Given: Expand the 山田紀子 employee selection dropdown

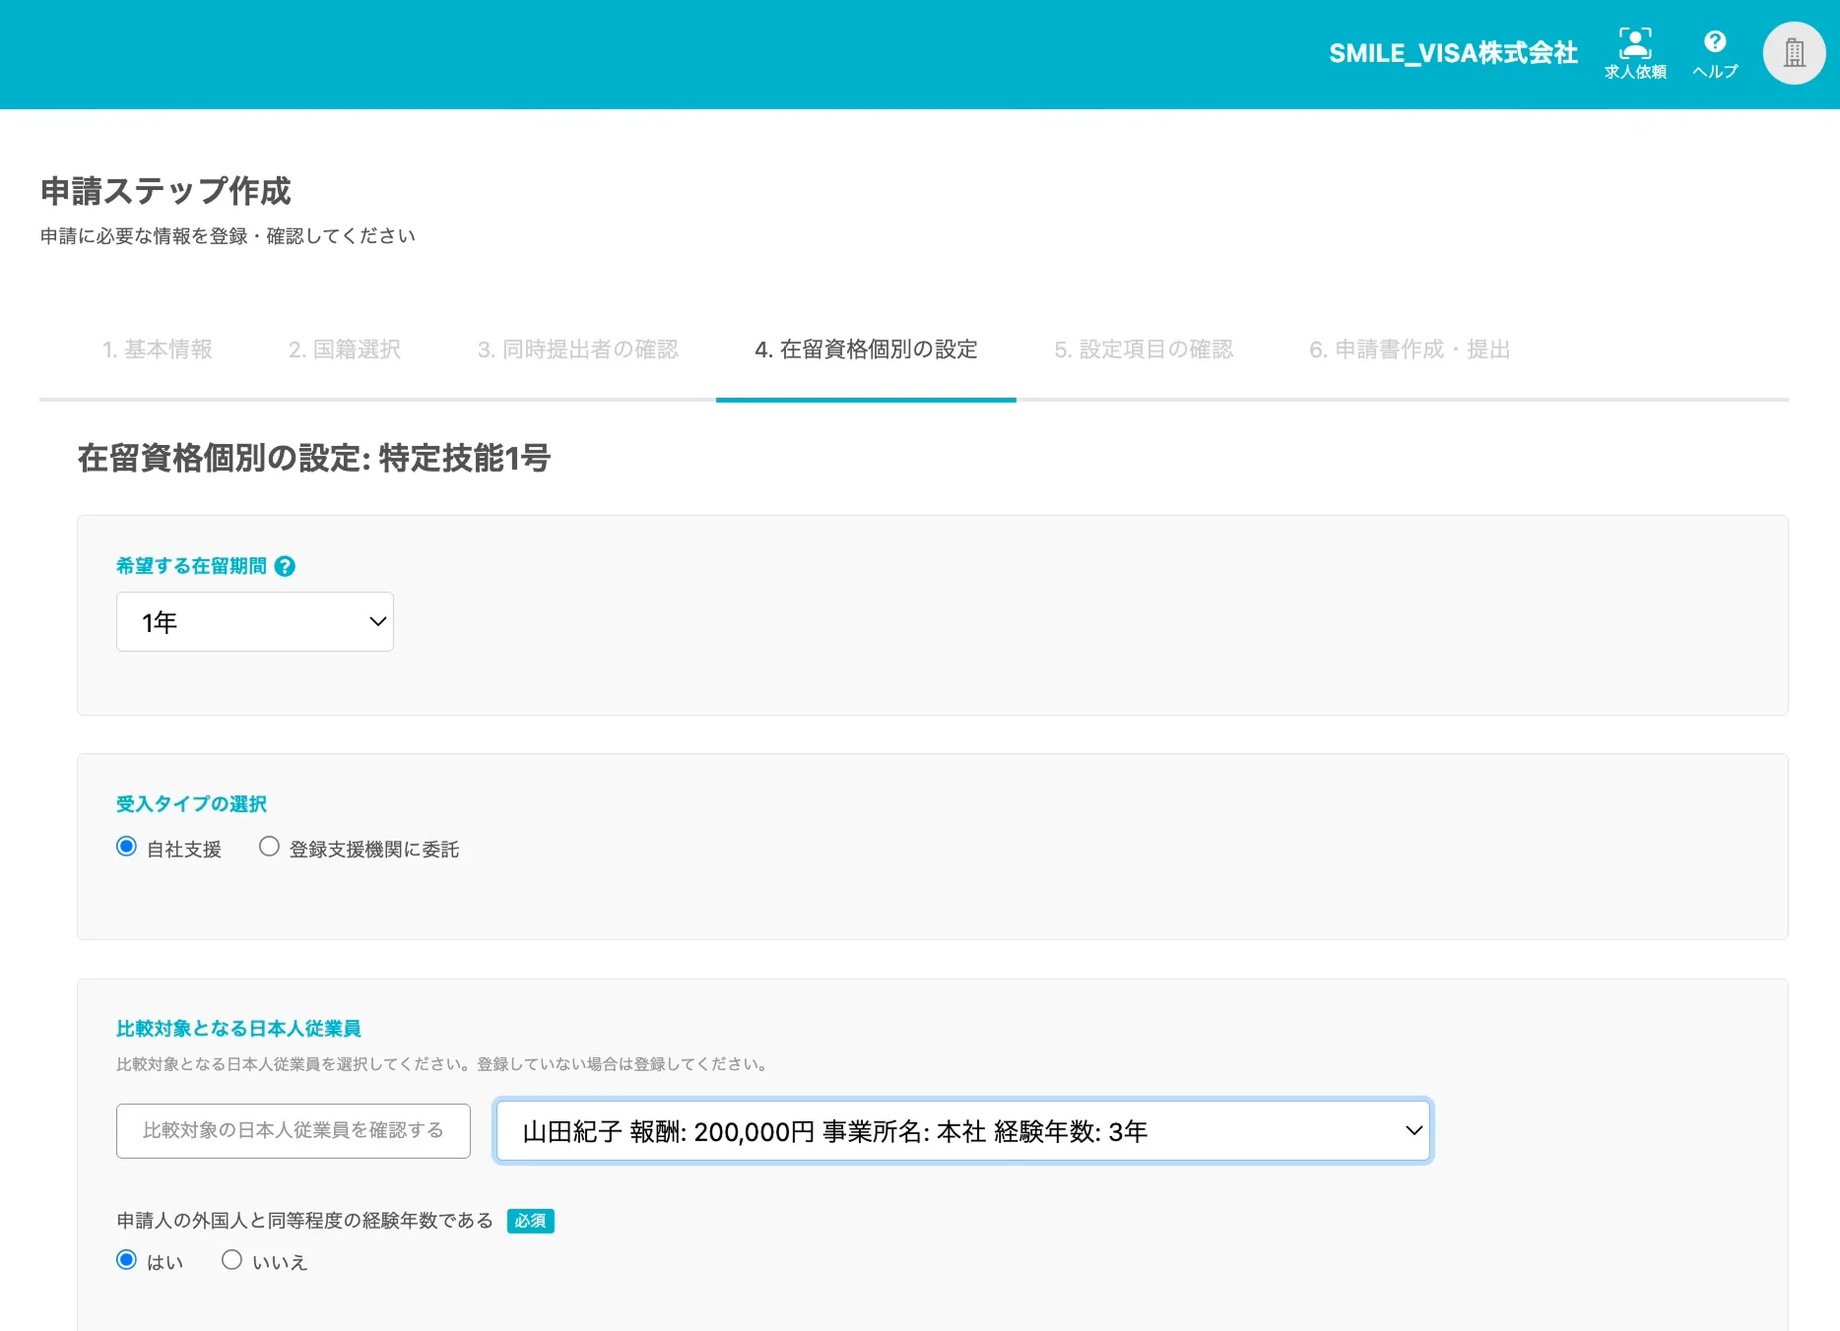Looking at the screenshot, I should pyautogui.click(x=962, y=1131).
